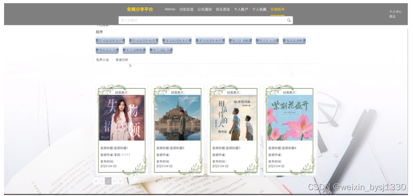
Task: Click the search magnifier icon
Action: point(288,20)
